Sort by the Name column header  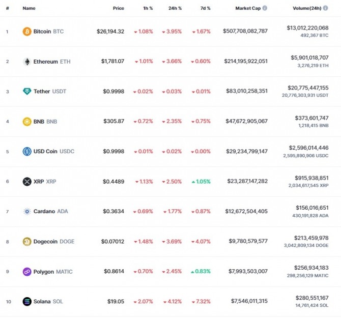point(29,8)
